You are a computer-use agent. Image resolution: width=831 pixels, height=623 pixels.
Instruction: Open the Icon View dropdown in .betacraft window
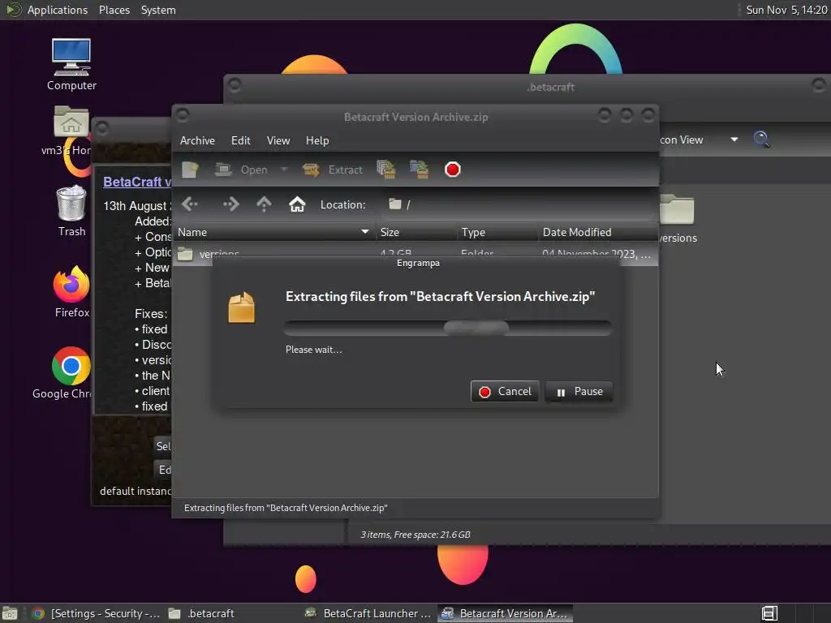[734, 140]
